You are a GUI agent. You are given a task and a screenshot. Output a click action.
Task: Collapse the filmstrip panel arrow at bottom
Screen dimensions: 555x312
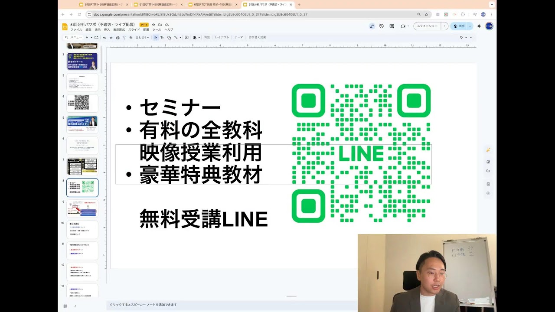click(x=75, y=306)
